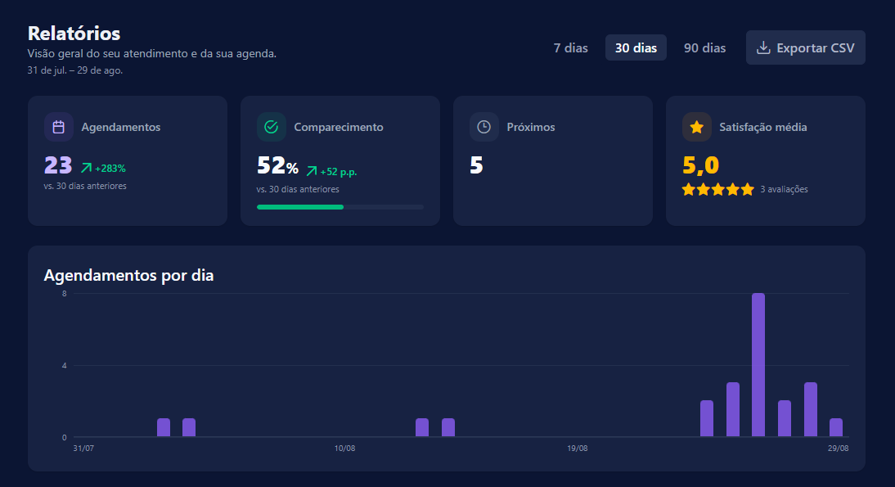Screen dimensions: 895x487
Task: Click the Comparecimento value 52%
Action: [277, 166]
